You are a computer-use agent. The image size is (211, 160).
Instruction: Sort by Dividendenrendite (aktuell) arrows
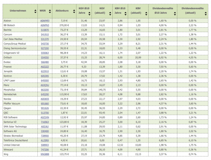[206, 14]
